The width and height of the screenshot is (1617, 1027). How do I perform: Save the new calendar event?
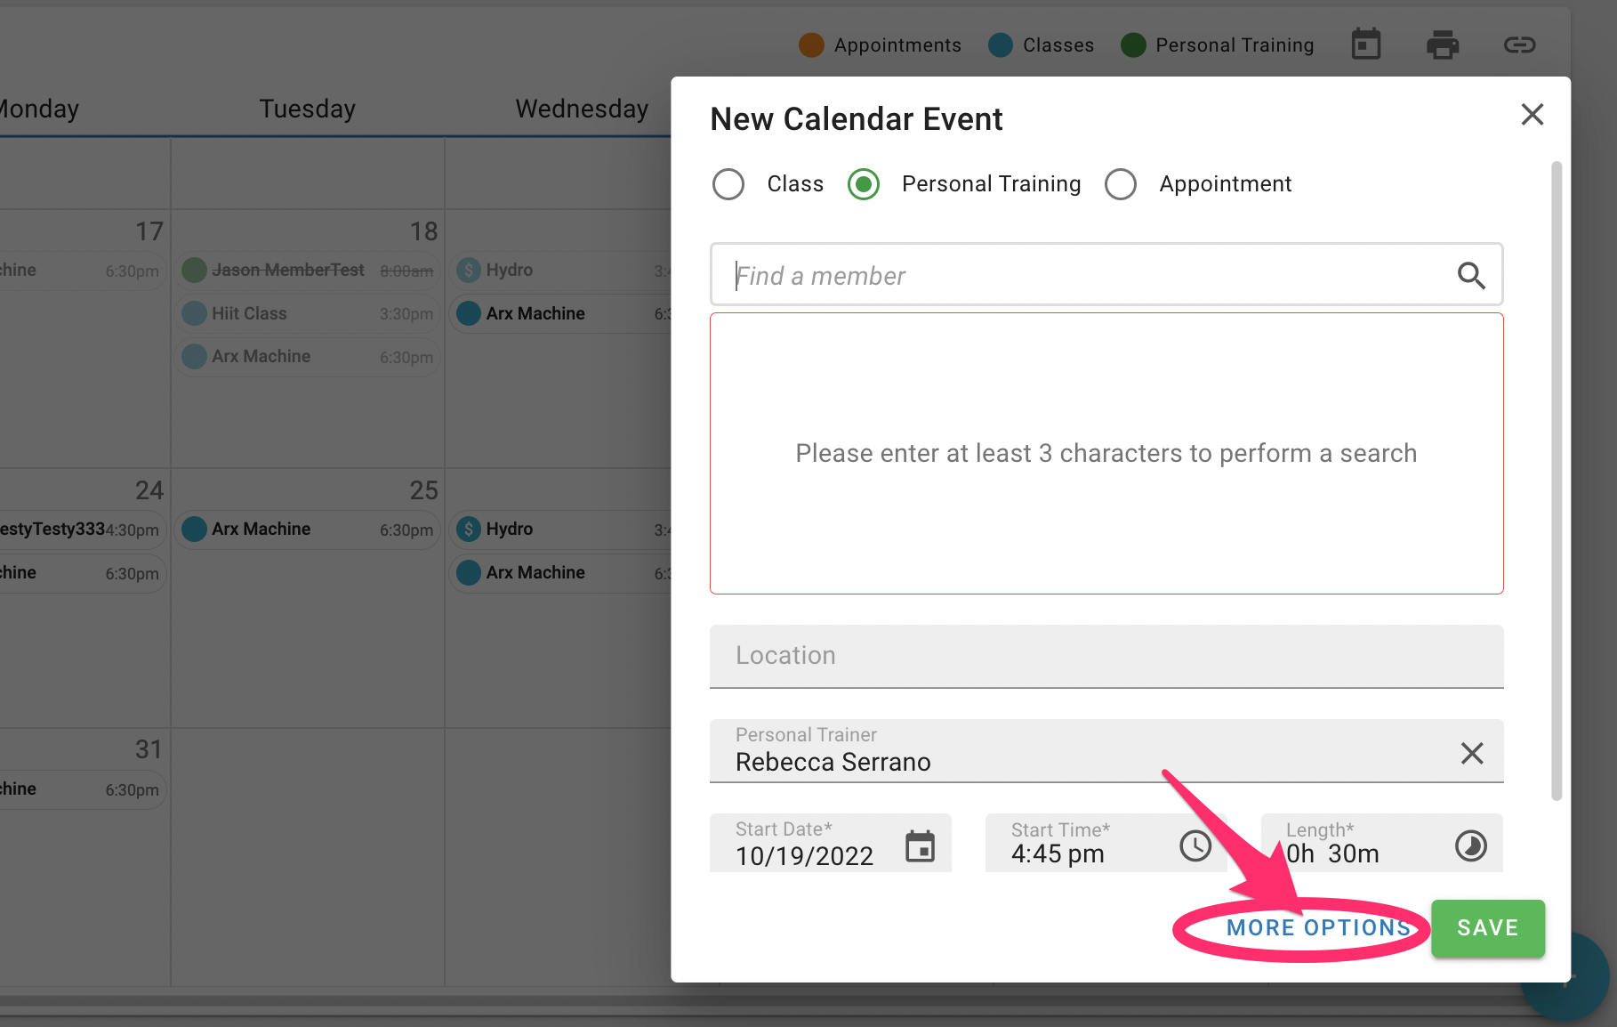click(1487, 927)
